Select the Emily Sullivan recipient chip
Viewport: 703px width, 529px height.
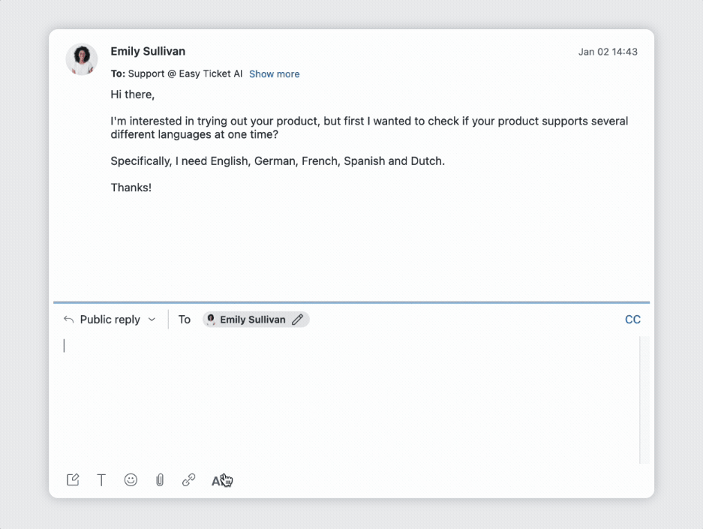[253, 320]
